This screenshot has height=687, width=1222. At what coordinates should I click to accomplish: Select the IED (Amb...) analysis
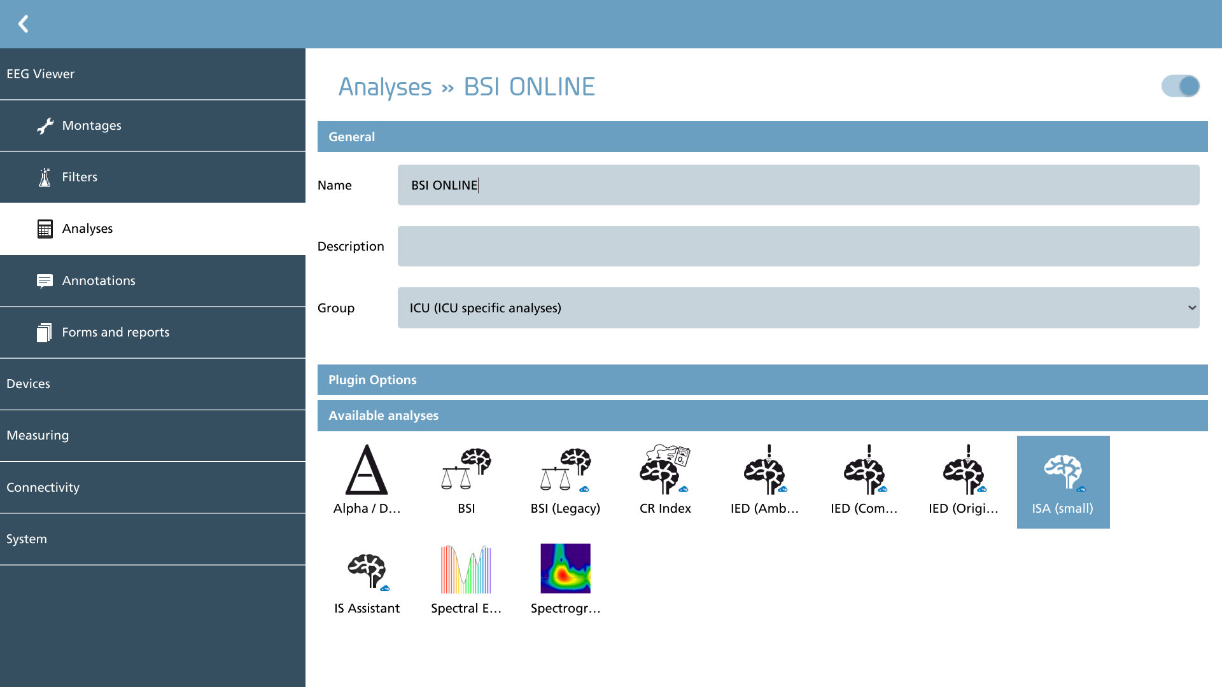(x=764, y=482)
